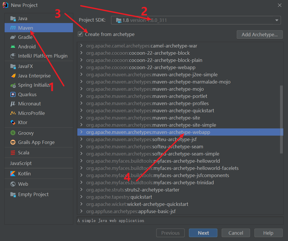
Task: Click the Java folder icon in sidebar
Action: [13, 19]
